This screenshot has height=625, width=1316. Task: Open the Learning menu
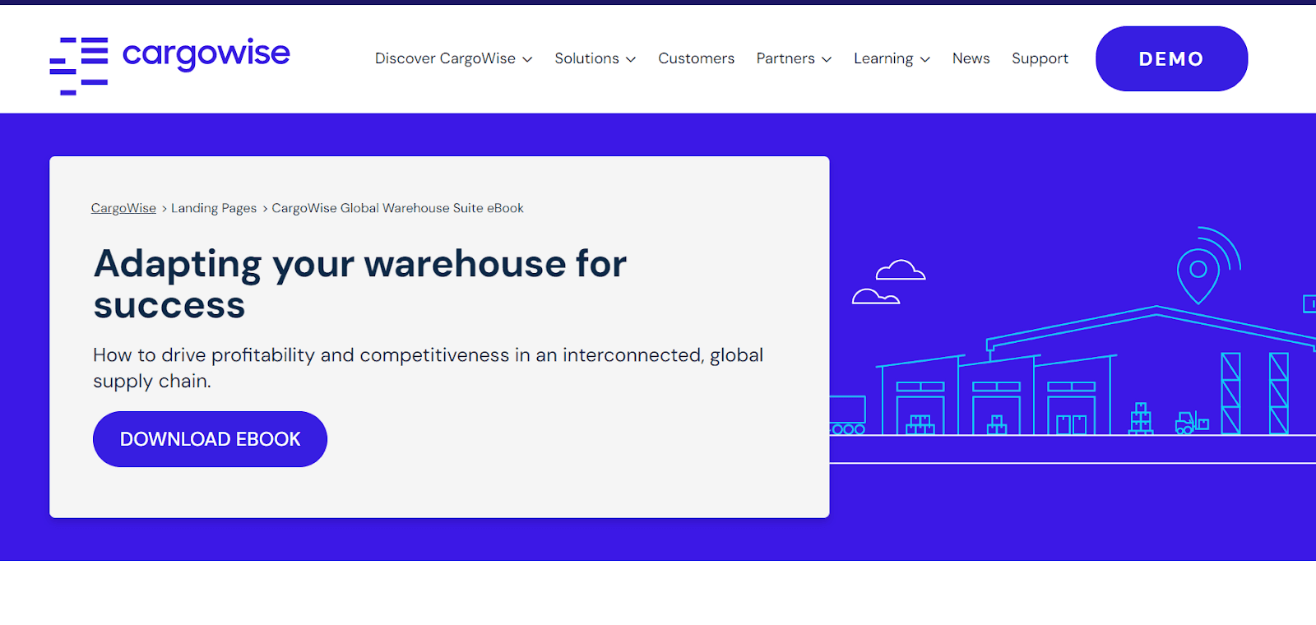883,58
